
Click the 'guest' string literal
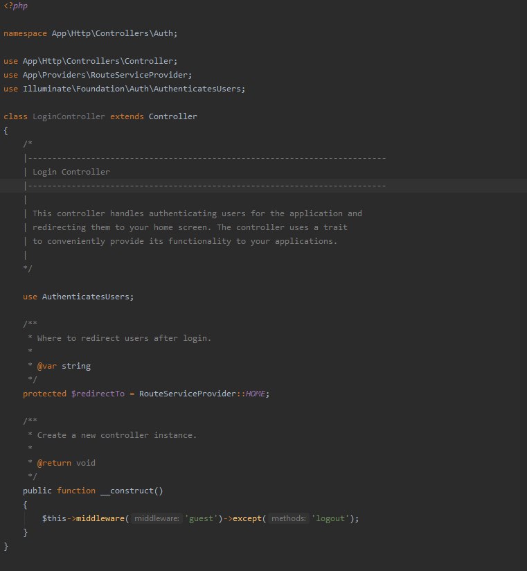[202, 518]
